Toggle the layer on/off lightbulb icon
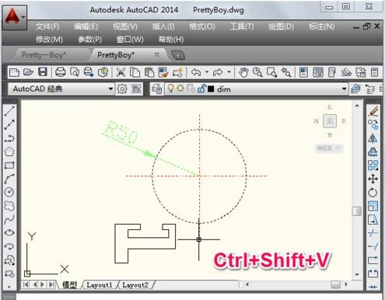The image size is (385, 300). [170, 89]
